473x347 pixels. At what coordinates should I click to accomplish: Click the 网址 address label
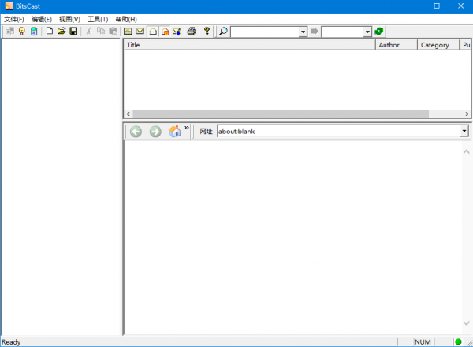click(x=206, y=131)
